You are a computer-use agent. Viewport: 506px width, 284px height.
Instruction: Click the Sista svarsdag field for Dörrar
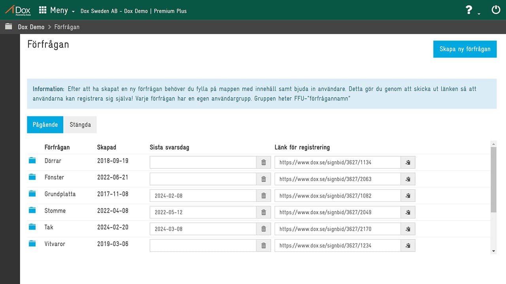203,163
